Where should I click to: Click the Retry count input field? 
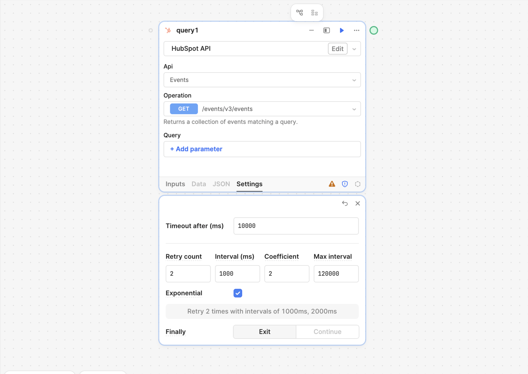[188, 274]
